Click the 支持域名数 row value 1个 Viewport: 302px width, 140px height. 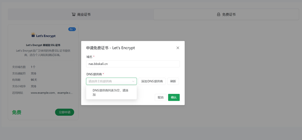33,67
